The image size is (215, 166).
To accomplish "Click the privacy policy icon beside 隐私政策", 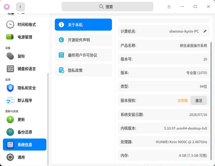I will 61,70.
